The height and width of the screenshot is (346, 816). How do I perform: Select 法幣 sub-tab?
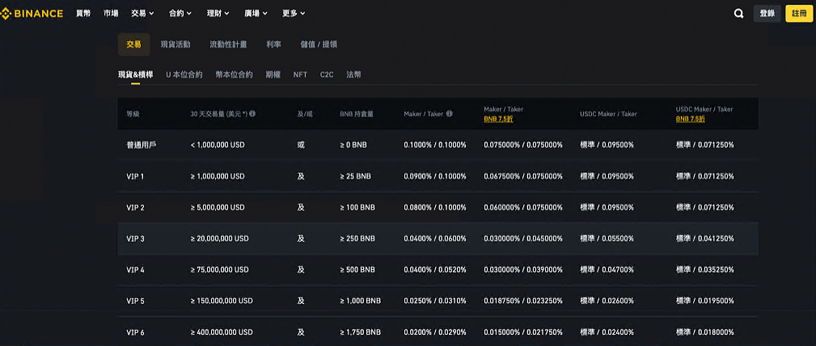[354, 75]
